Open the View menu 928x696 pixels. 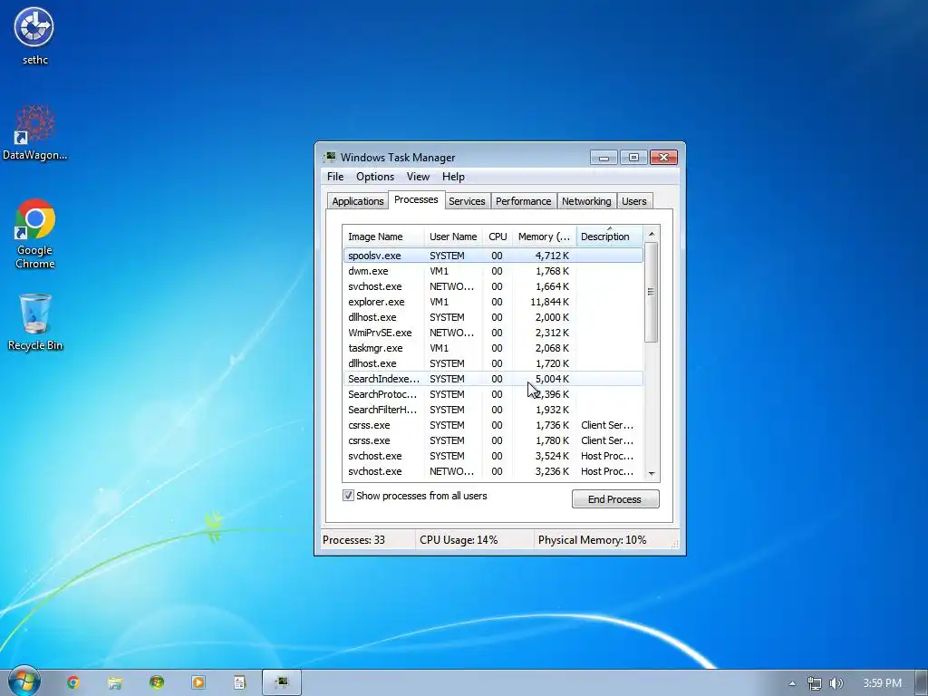(418, 177)
